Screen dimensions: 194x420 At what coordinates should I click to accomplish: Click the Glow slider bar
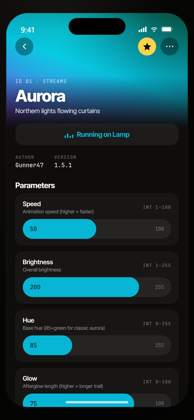pos(97,400)
